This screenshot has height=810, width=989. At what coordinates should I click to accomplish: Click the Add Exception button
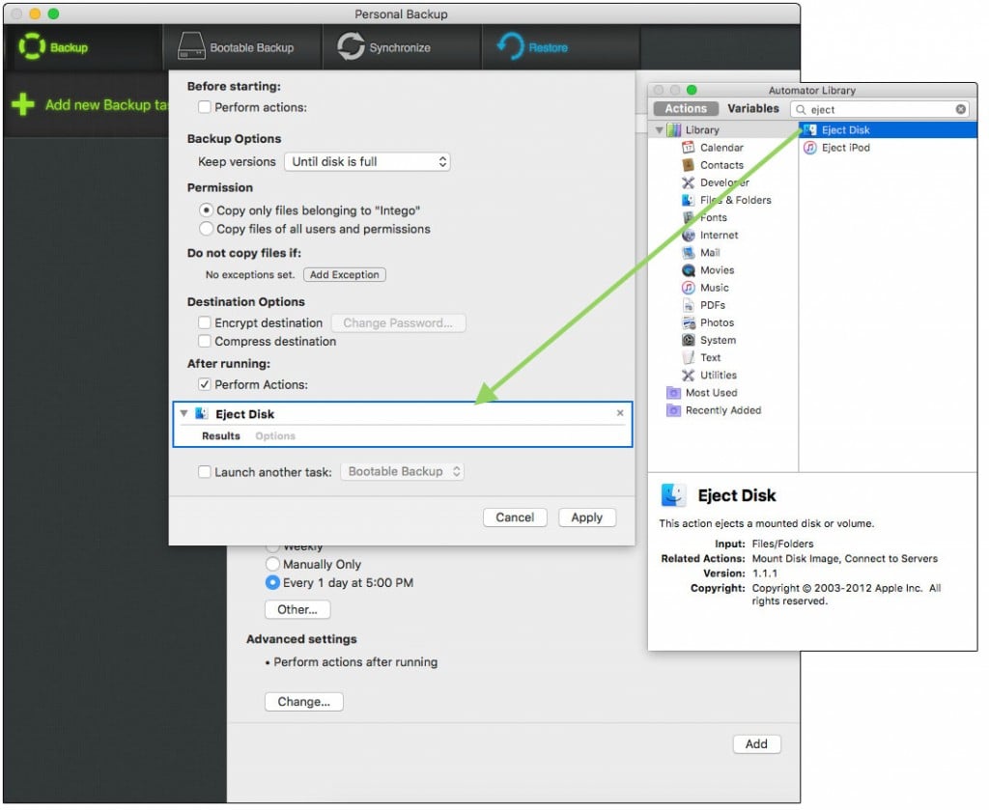coord(344,274)
